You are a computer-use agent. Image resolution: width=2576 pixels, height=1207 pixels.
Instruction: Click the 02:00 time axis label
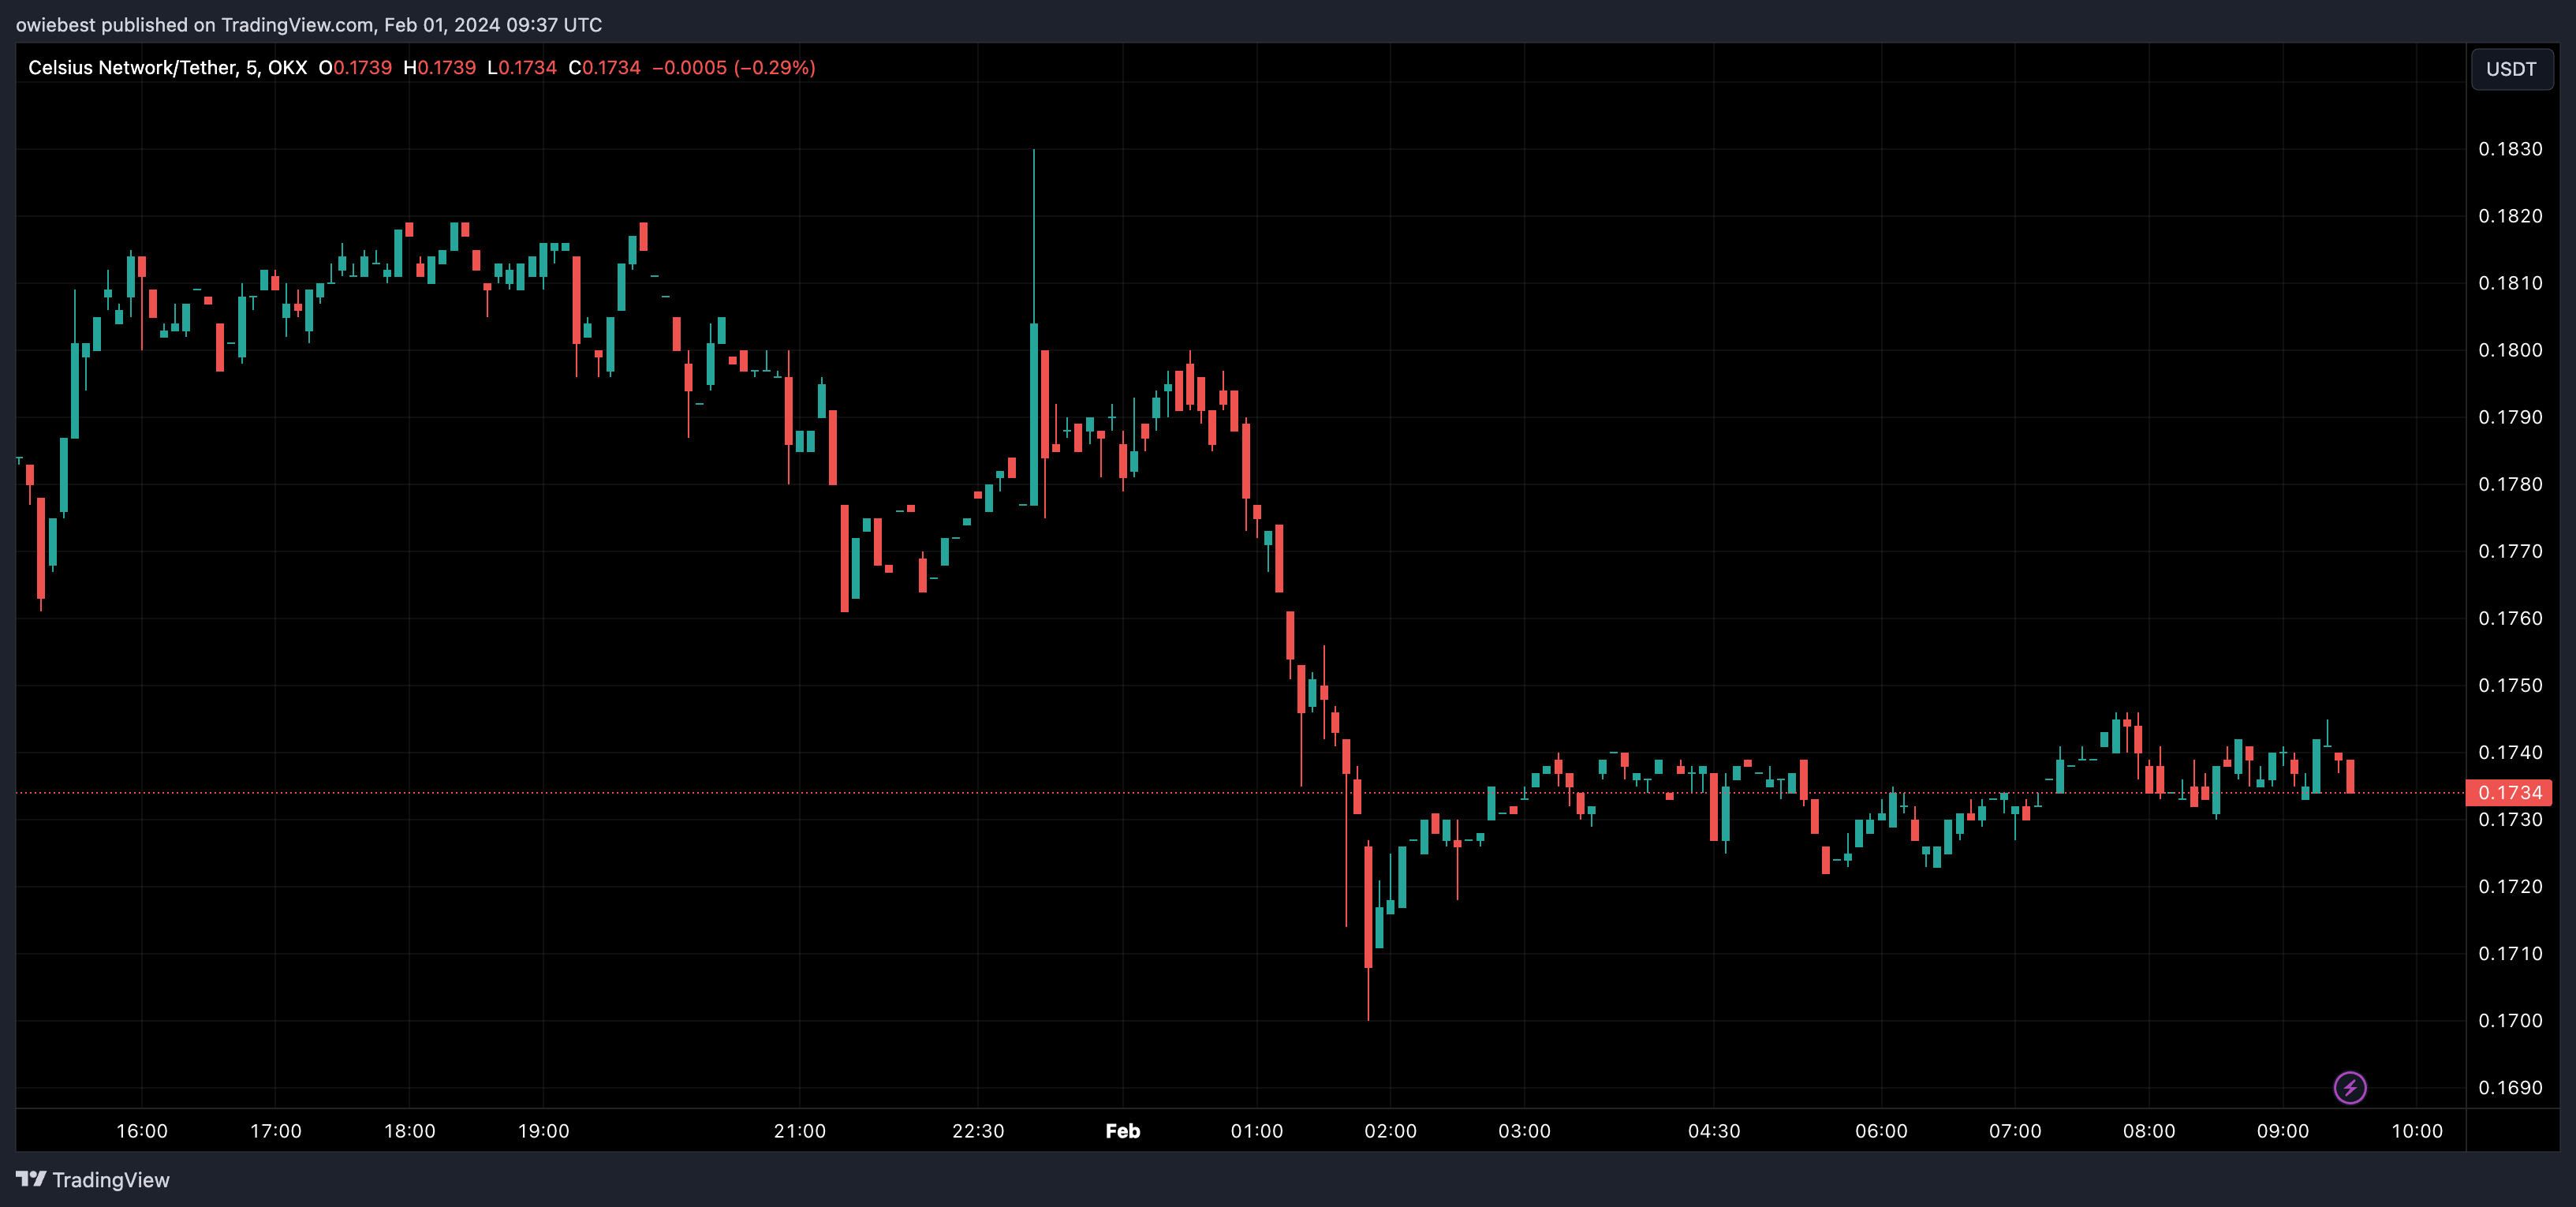(x=1391, y=1131)
